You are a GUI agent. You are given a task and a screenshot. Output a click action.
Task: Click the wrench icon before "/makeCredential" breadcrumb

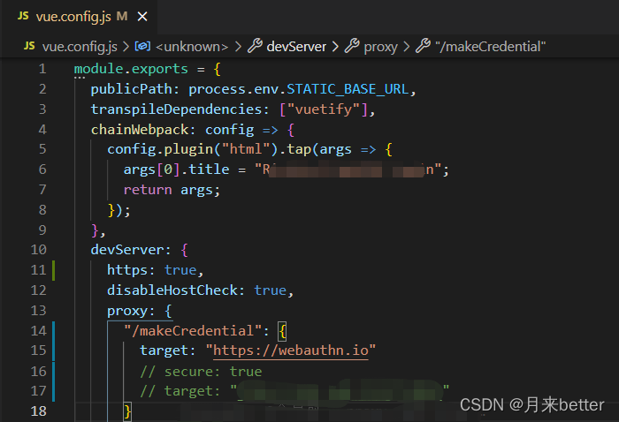(424, 46)
